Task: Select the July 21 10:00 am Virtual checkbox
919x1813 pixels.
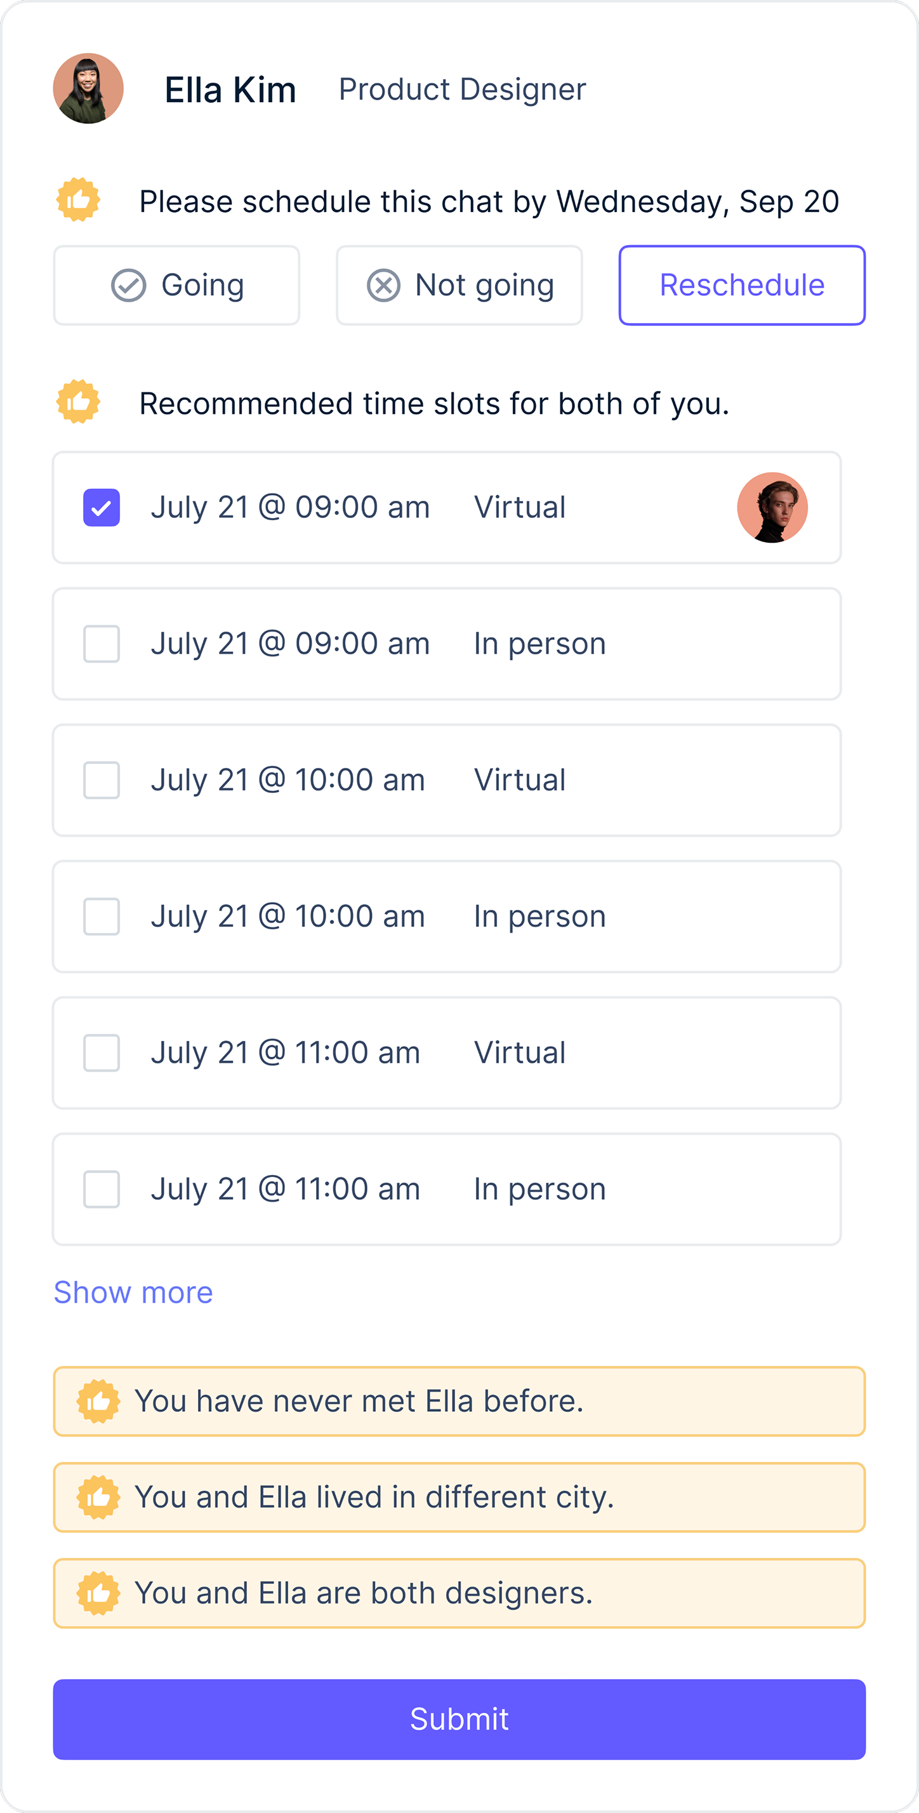Action: click(101, 780)
